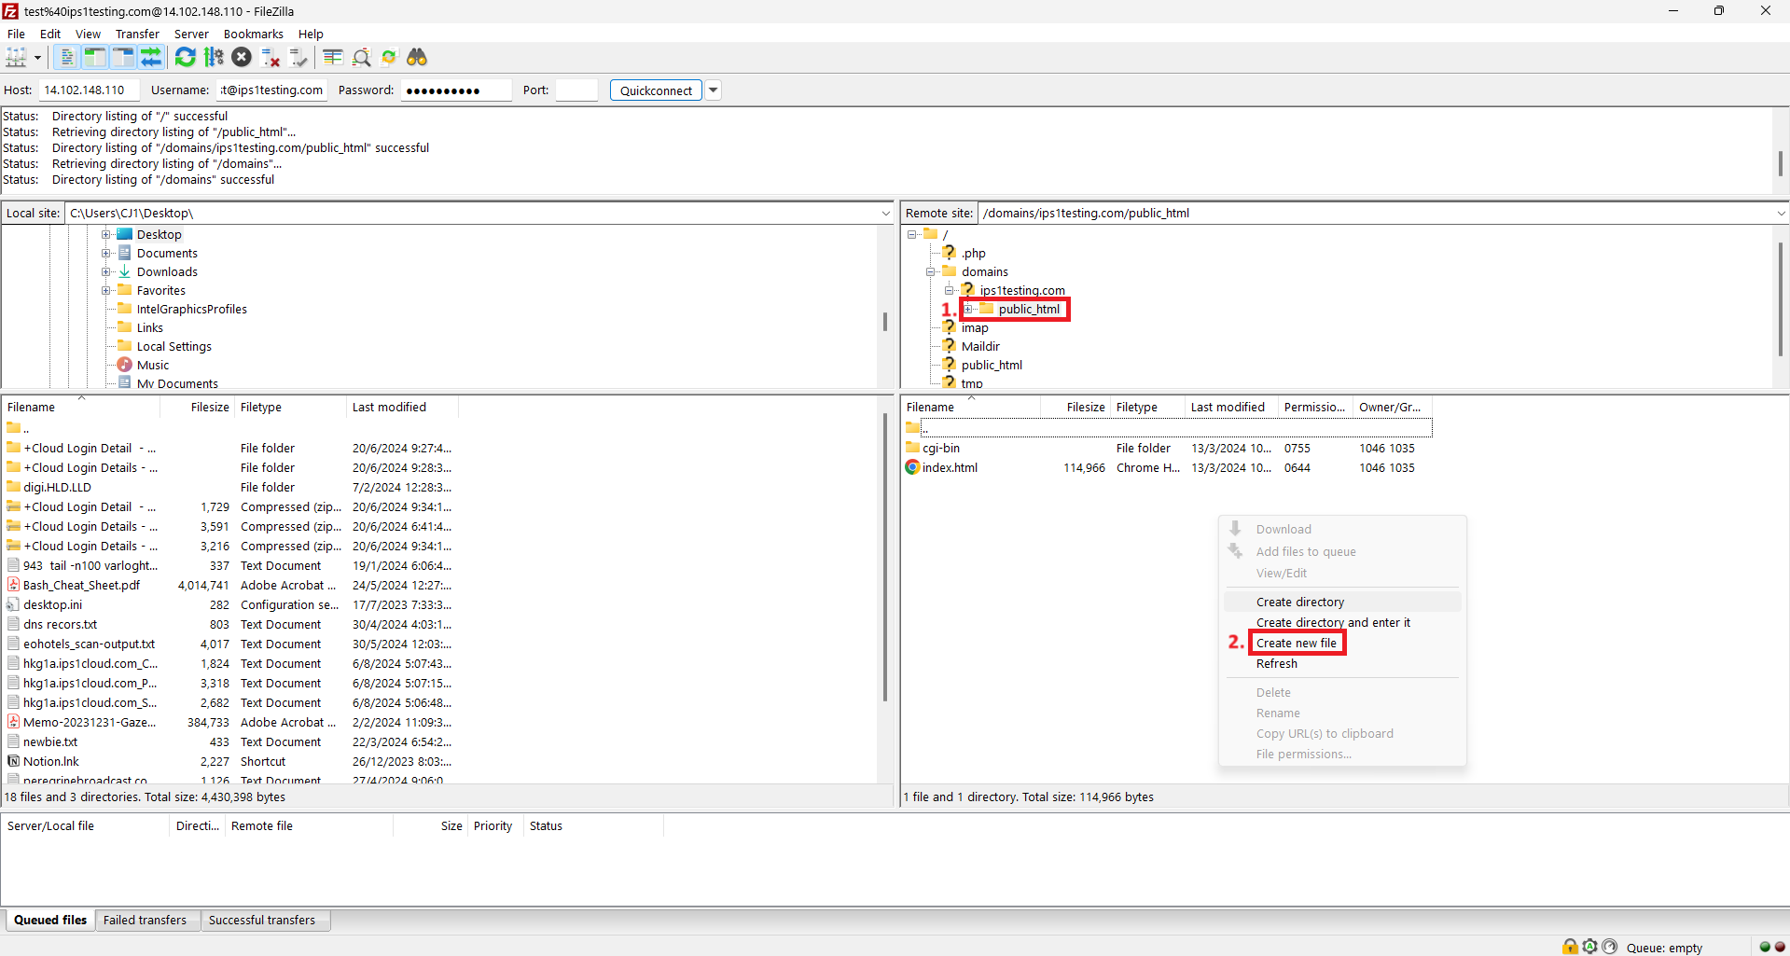This screenshot has height=956, width=1790.
Task: Toggle synchronized browsing icon
Action: [x=389, y=58]
